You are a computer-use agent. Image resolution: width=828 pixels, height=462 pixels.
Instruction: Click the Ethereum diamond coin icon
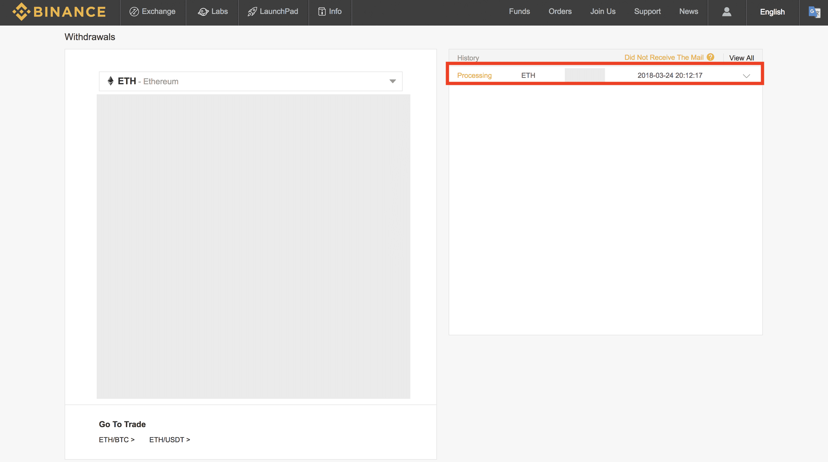coord(111,81)
